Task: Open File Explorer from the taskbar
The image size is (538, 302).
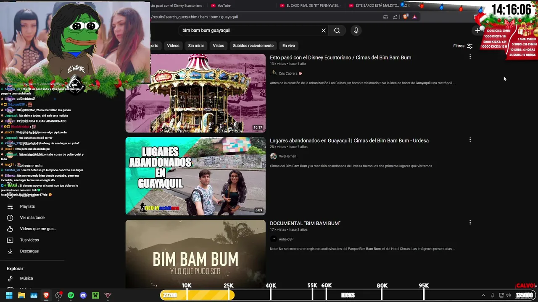Action: (21, 295)
